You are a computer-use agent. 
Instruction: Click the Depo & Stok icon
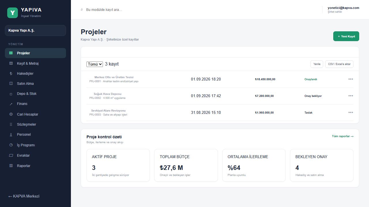pos(11,94)
